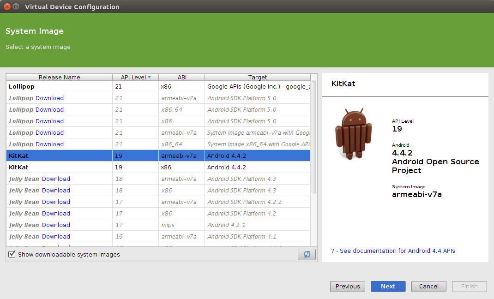Click 'Android SDK Platform 4.3' for armeabi-v7a
Screen dimensions: 494x299
coord(241,179)
